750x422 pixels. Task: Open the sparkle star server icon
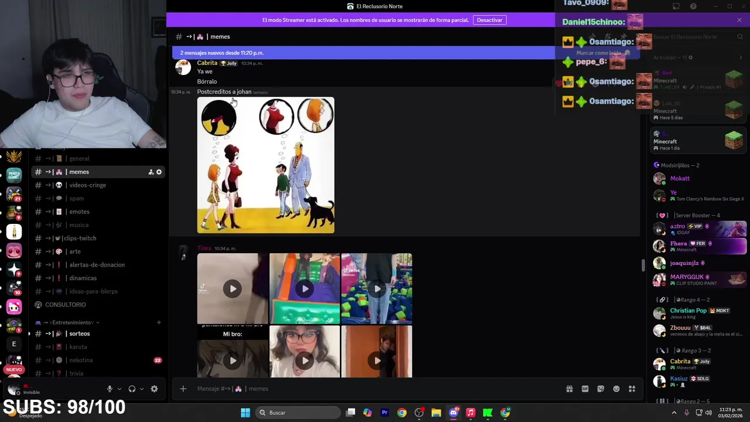pyautogui.click(x=14, y=269)
